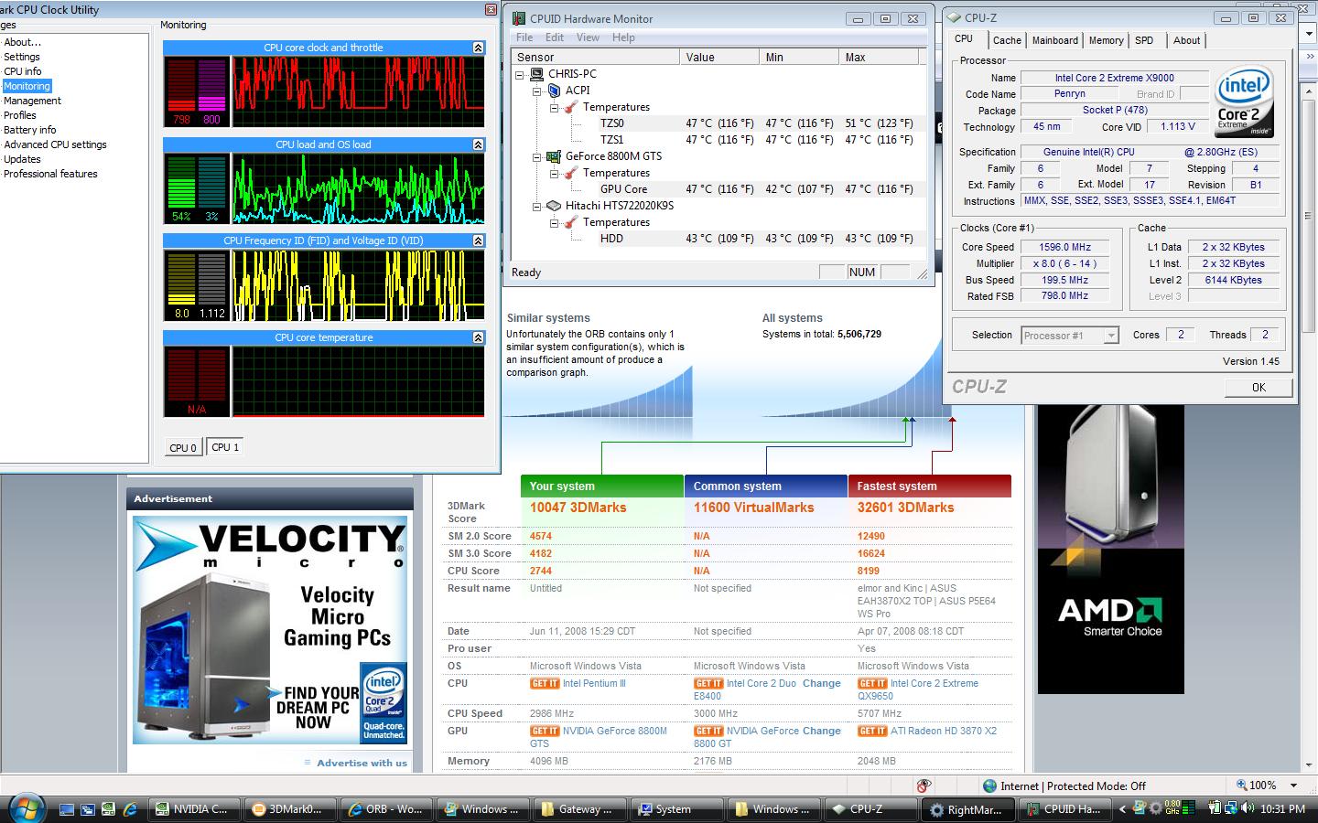The height and width of the screenshot is (823, 1318).
Task: Click the Hitachi hard drive icon
Action: (x=554, y=206)
